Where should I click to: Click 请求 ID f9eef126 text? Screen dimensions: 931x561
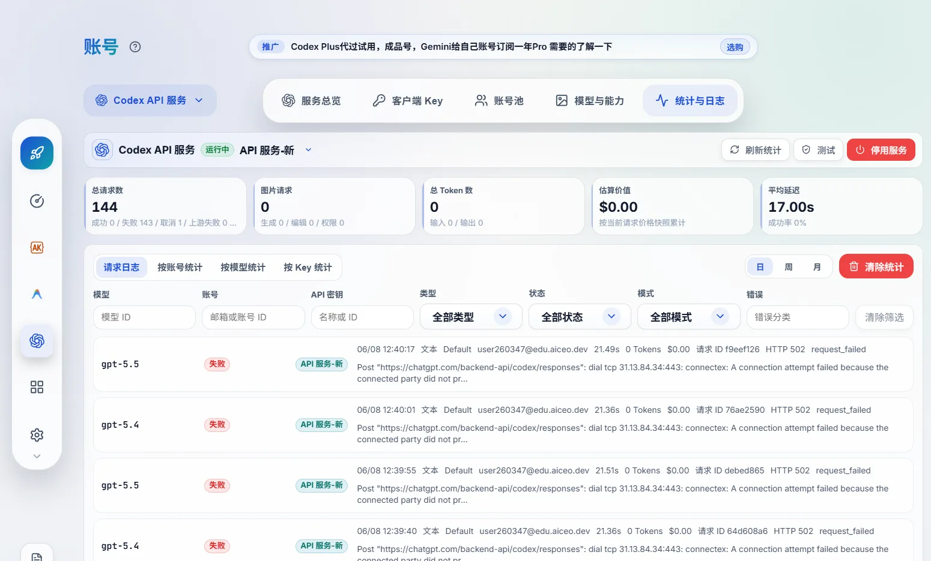tap(727, 349)
